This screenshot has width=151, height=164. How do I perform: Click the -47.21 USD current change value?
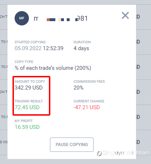[x=87, y=107]
